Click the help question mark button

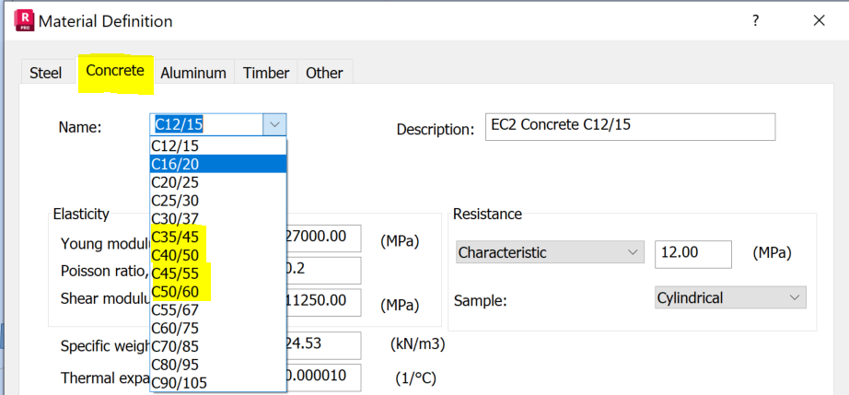[754, 20]
